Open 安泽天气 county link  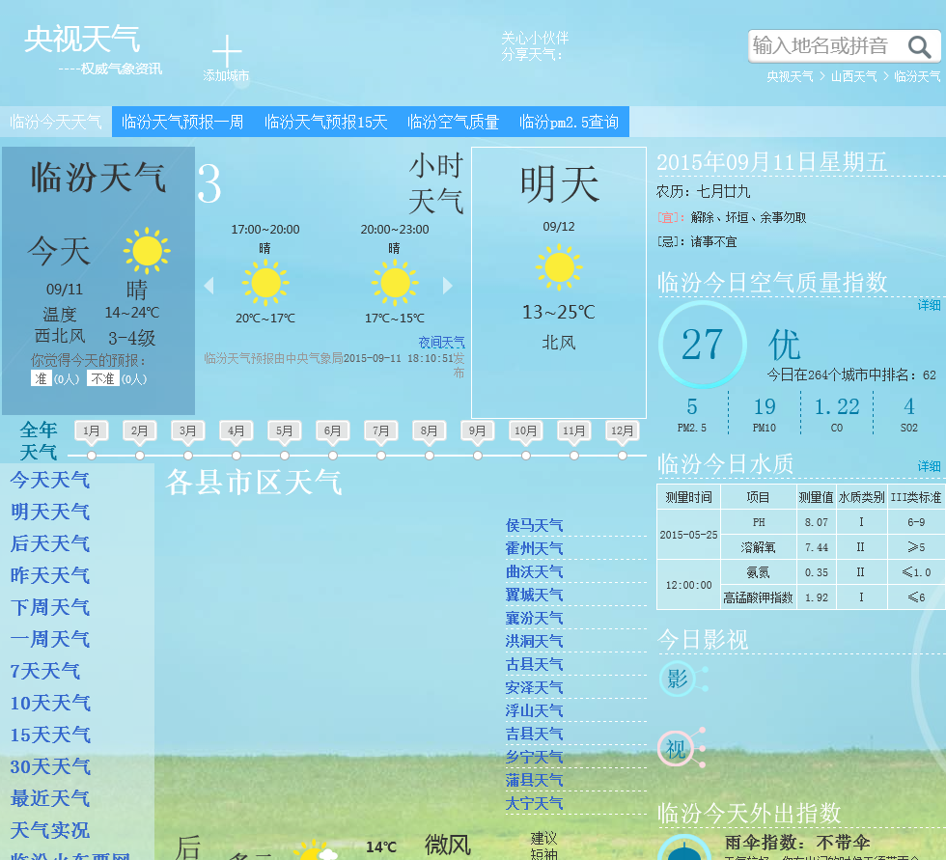pyautogui.click(x=535, y=687)
